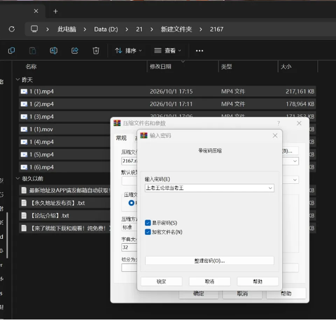Click the 2167 breadcrumb folder

(217, 29)
